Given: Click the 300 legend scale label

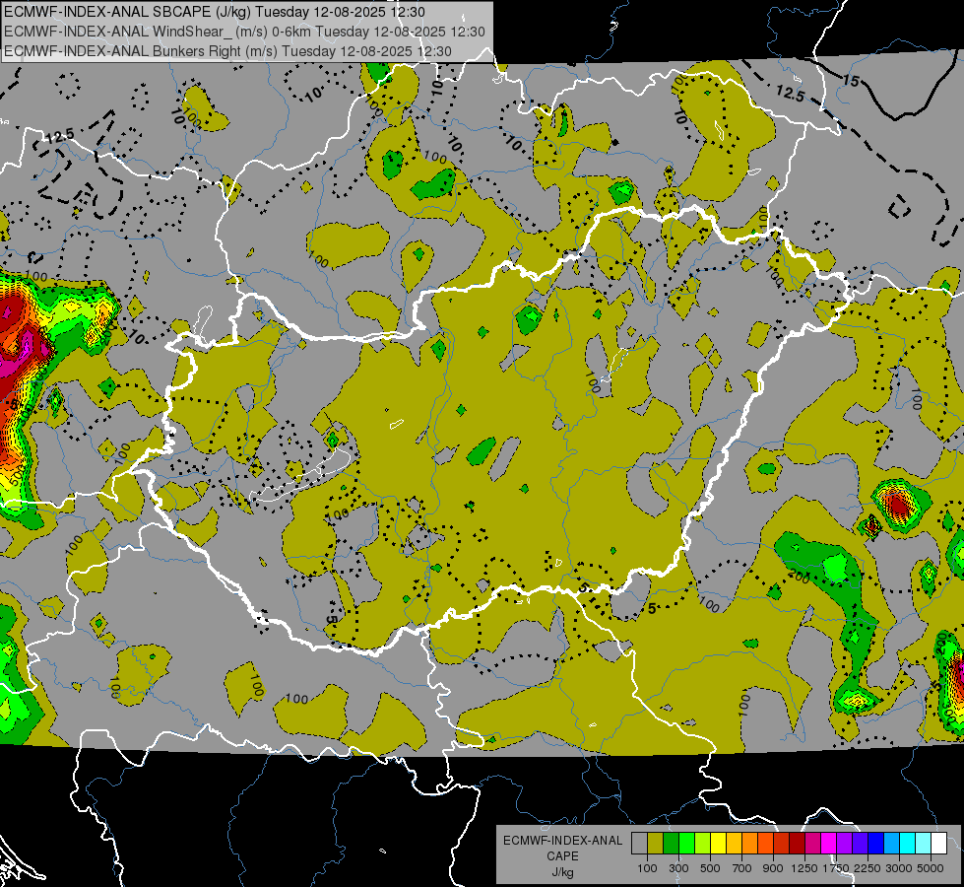Looking at the screenshot, I should click(678, 868).
